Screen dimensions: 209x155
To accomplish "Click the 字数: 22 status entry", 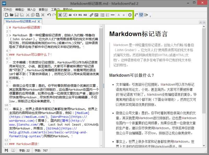I will pyautogui.click(x=24, y=151).
